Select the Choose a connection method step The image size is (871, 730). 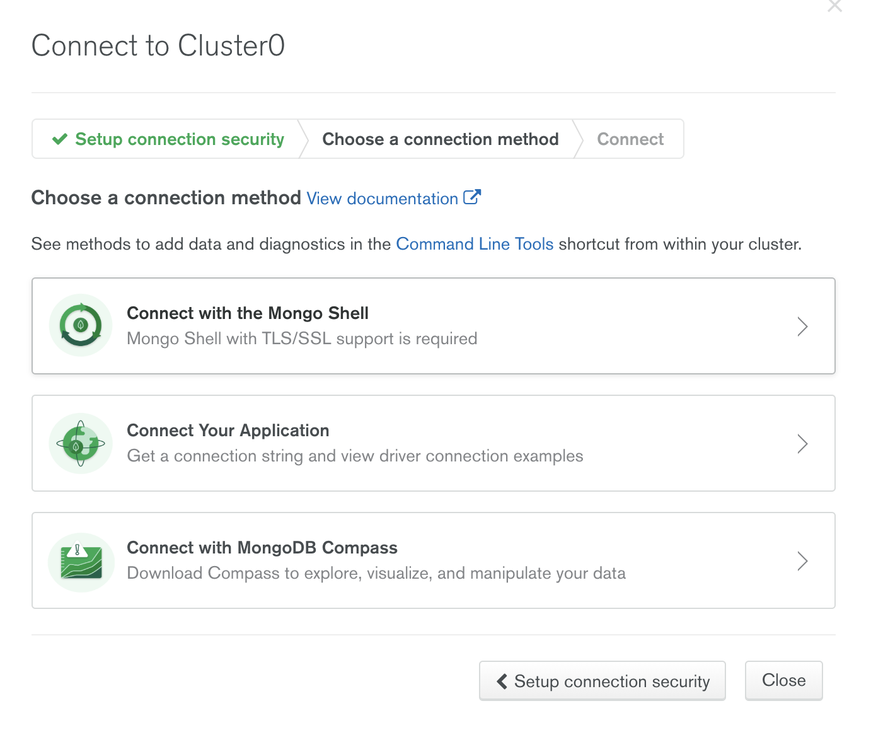(441, 139)
